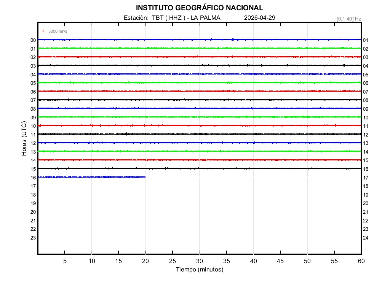Viewport: 390px width, 292px height.
Task: Click hour label 24 on the right axis
Action: click(365, 238)
